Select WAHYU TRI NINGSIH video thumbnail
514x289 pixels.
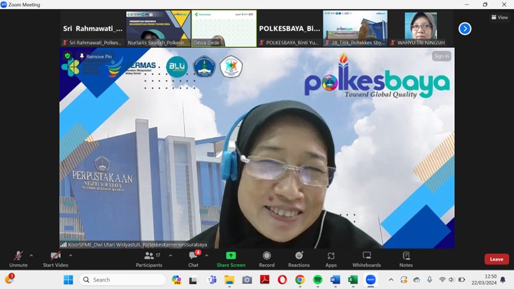(421, 29)
